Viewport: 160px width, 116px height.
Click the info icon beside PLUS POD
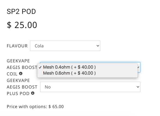33,93
